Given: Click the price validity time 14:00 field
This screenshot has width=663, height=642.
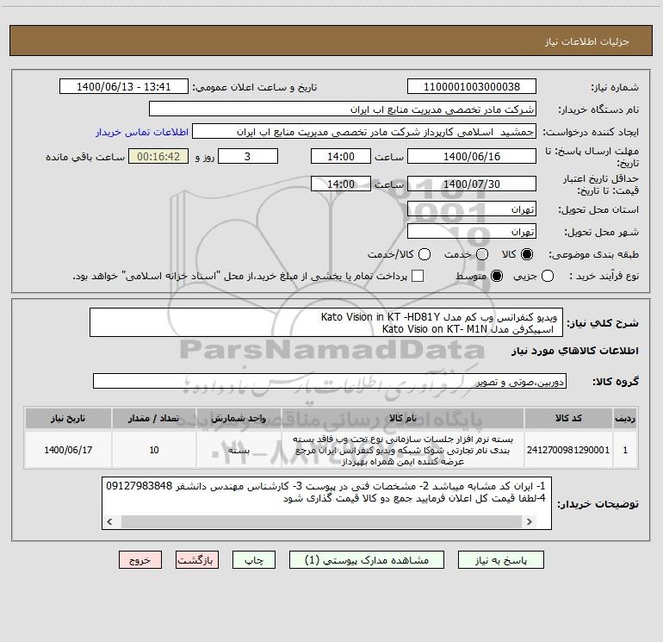Looking at the screenshot, I should tap(341, 184).
